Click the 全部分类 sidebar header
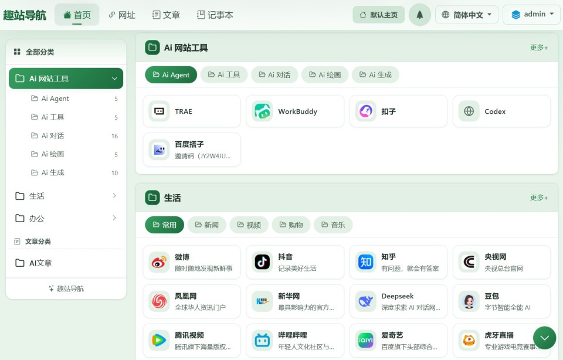This screenshot has width=563, height=360. tap(66, 52)
